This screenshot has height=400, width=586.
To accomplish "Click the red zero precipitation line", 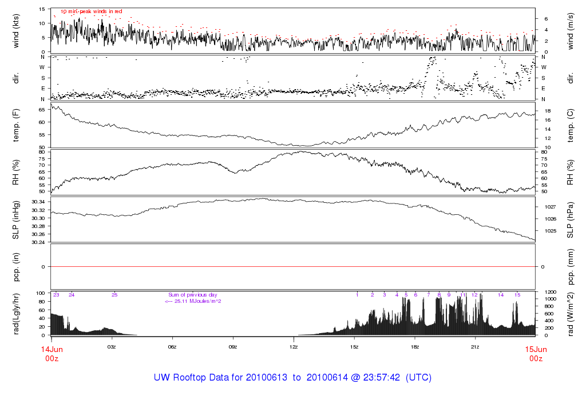I will point(293,267).
